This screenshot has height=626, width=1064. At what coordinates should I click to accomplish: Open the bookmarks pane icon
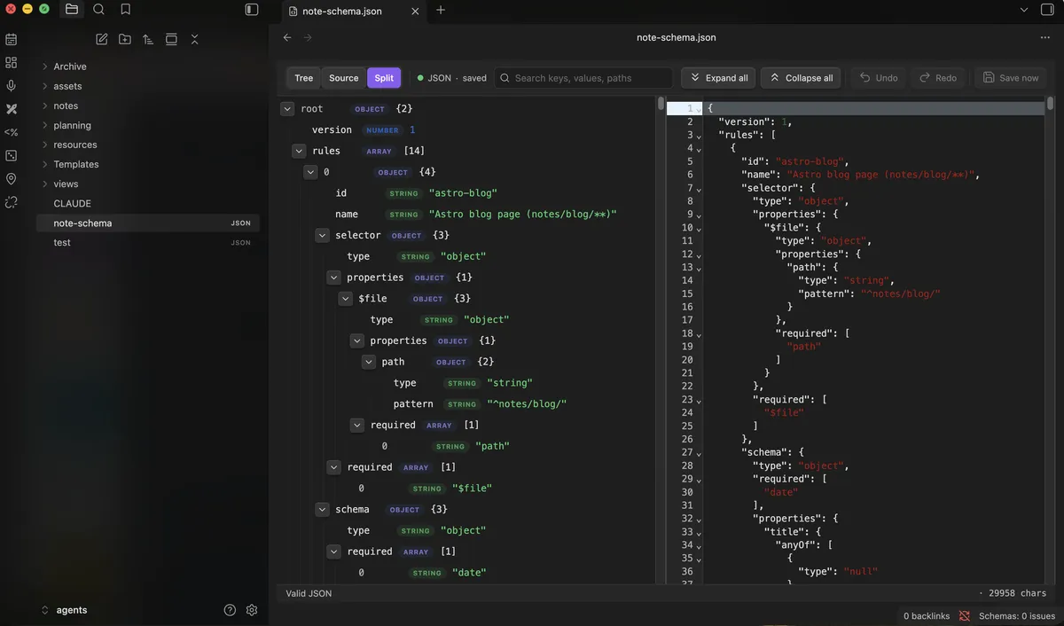[125, 10]
